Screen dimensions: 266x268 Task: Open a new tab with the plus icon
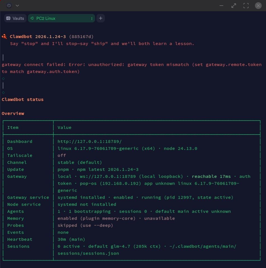pos(100,18)
